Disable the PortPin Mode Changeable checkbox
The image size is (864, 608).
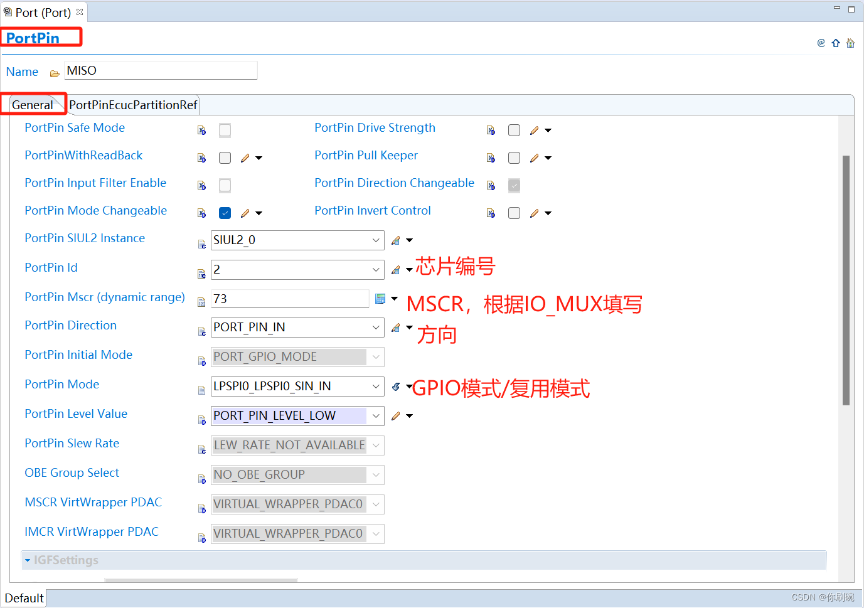click(x=225, y=213)
